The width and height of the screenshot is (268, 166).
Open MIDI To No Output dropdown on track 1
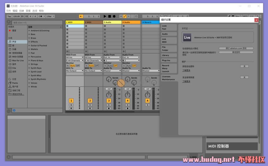click(75, 71)
